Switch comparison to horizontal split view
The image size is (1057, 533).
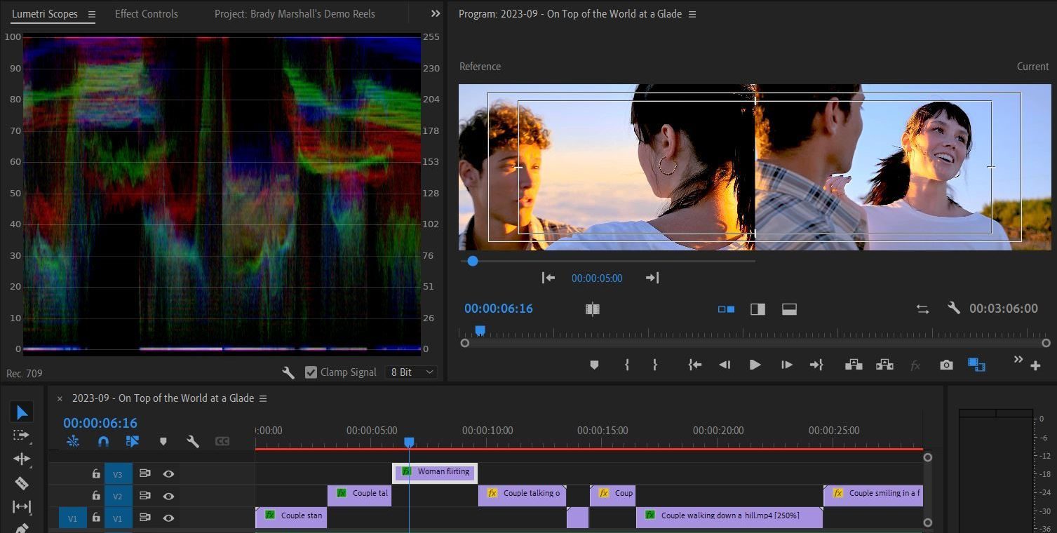tap(789, 309)
